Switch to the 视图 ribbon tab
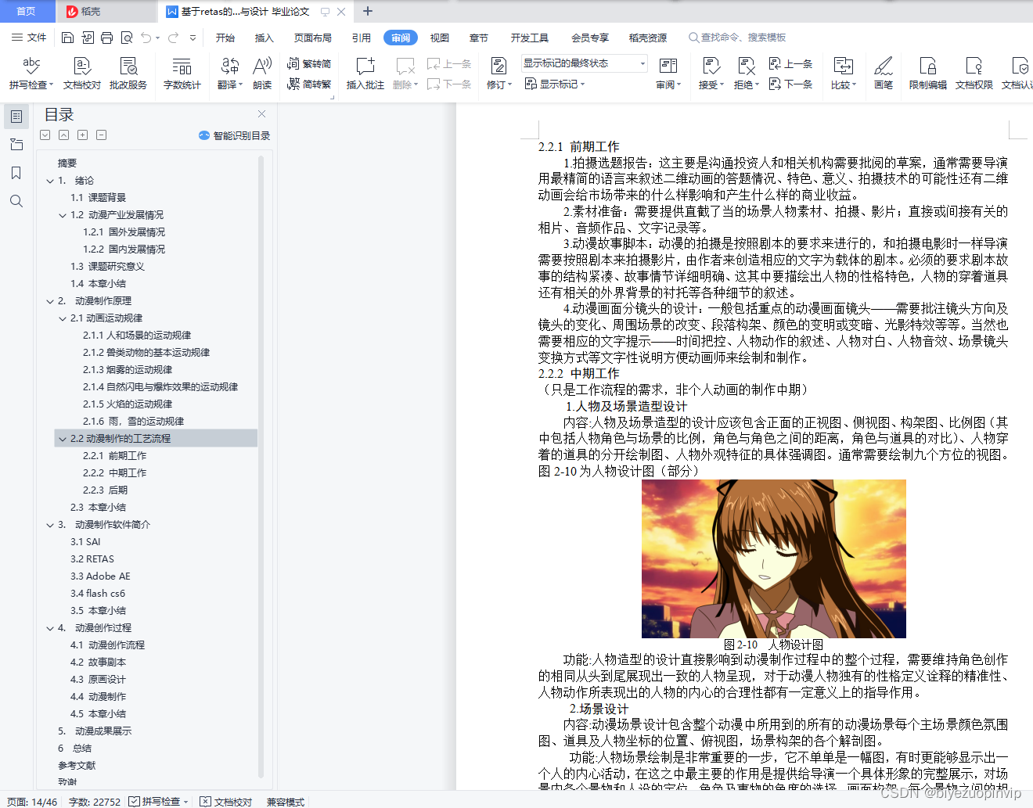Image resolution: width=1033 pixels, height=808 pixels. [x=440, y=38]
